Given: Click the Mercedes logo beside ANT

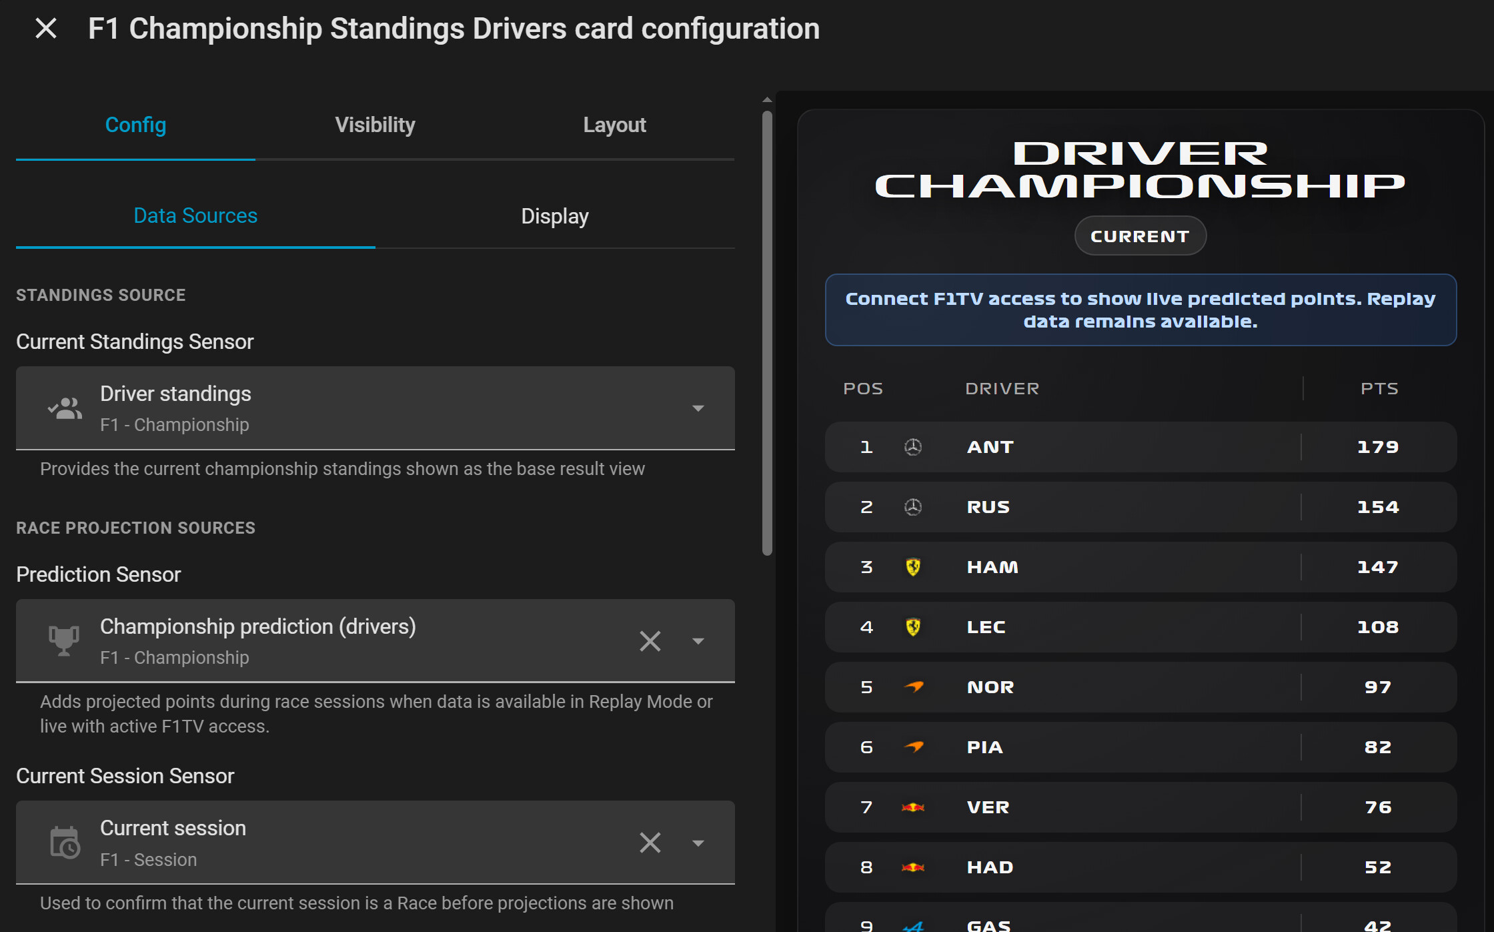Looking at the screenshot, I should click(x=913, y=447).
